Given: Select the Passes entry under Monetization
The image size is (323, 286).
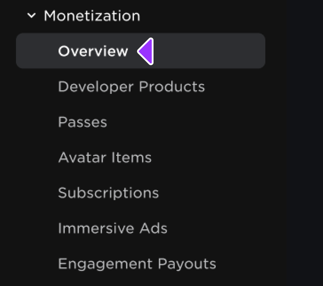Looking at the screenshot, I should pos(83,122).
